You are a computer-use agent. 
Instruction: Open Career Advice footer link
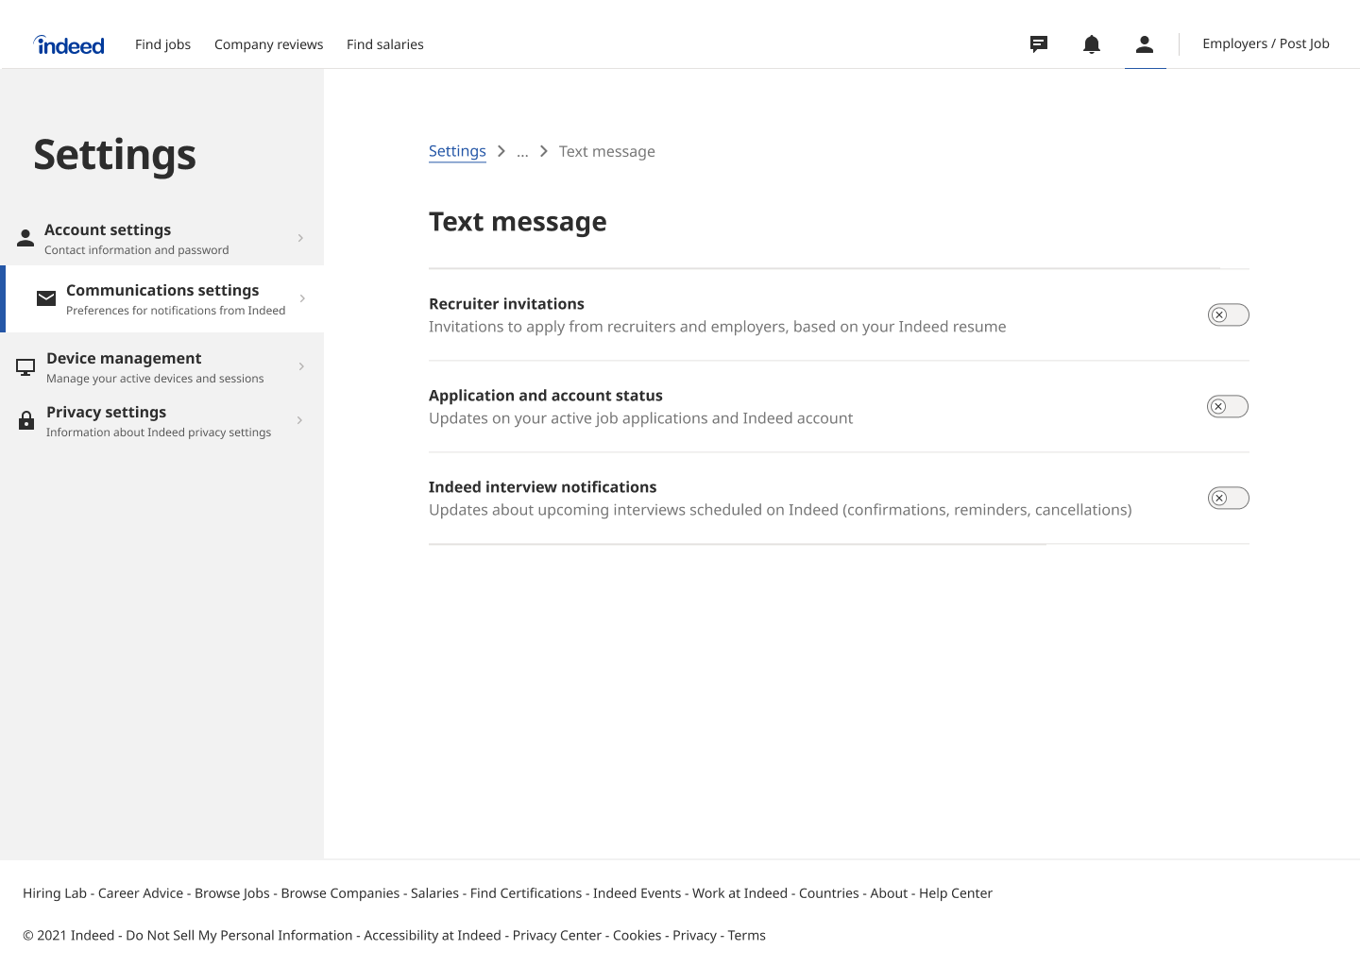click(x=141, y=893)
